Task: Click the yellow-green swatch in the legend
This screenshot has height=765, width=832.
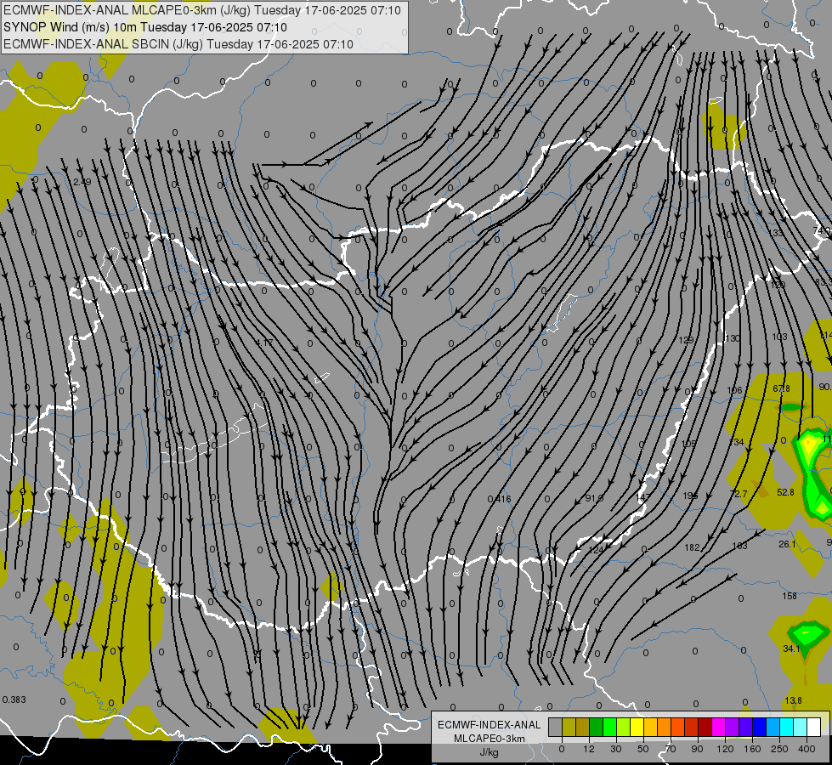Action: [x=624, y=727]
